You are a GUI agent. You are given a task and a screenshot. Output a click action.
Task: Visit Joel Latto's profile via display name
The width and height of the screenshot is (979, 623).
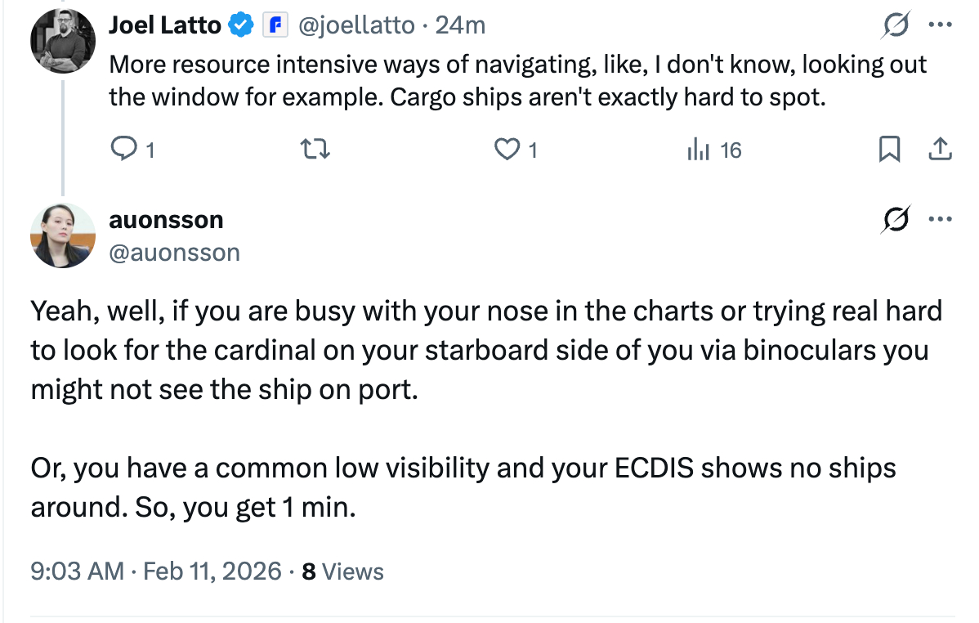click(164, 26)
